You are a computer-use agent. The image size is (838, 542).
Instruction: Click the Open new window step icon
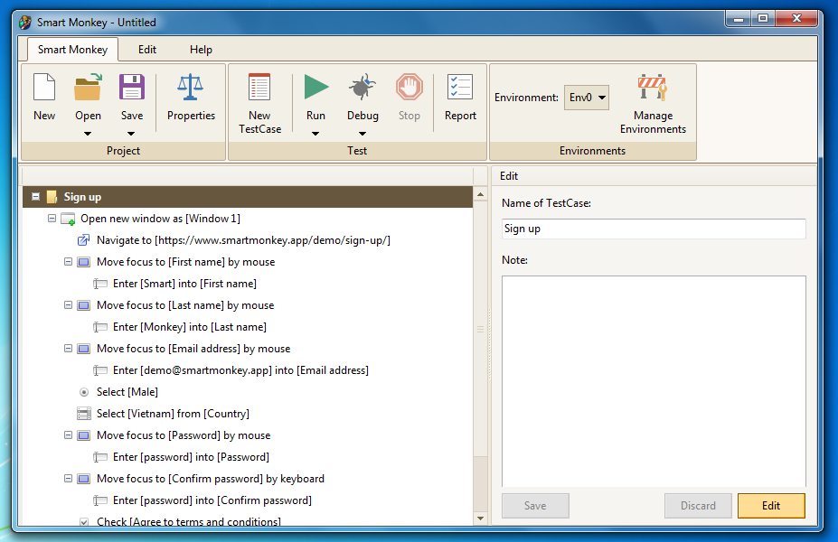point(68,219)
